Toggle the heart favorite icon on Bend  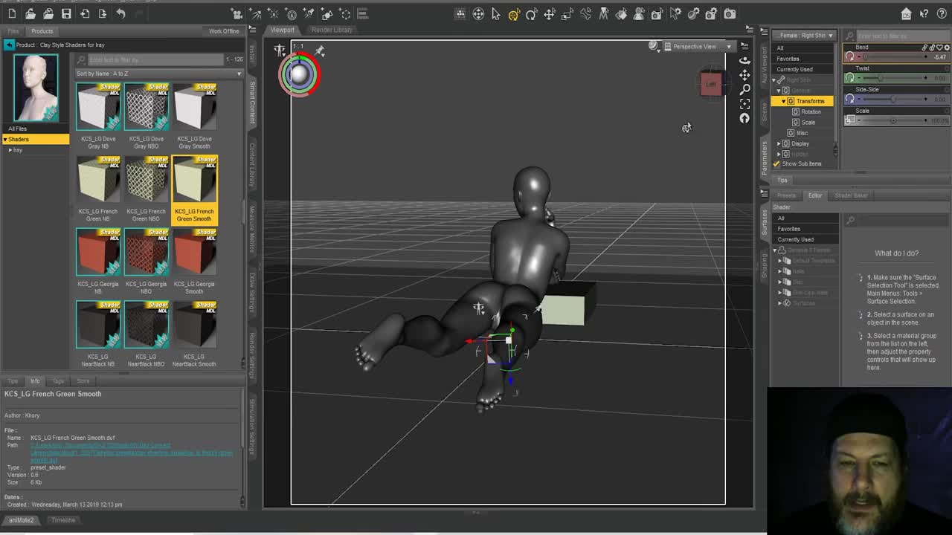click(939, 47)
